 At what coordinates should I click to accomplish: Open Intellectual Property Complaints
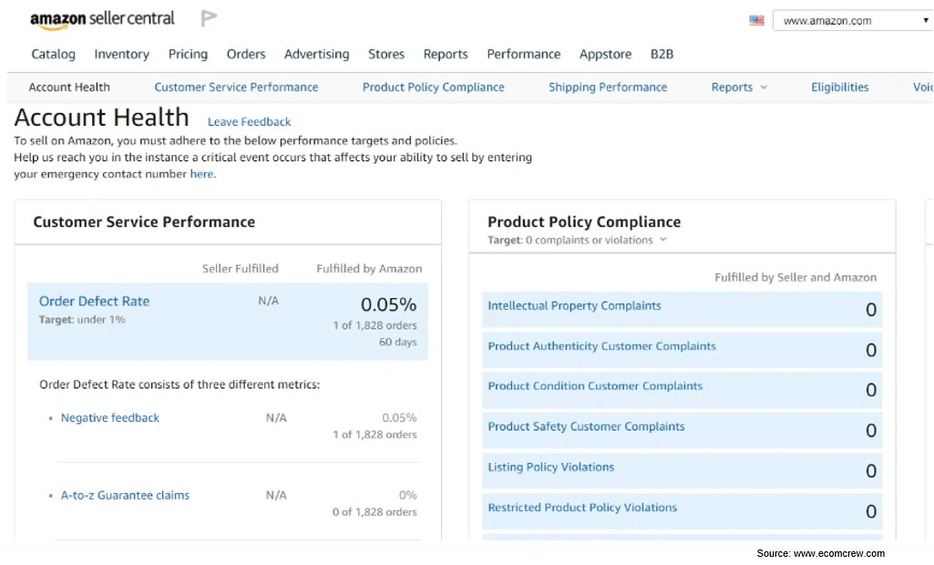coord(574,306)
